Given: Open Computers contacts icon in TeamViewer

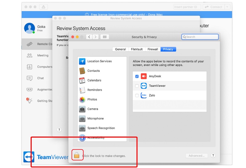Looking at the screenshot, I should [x=30, y=67].
